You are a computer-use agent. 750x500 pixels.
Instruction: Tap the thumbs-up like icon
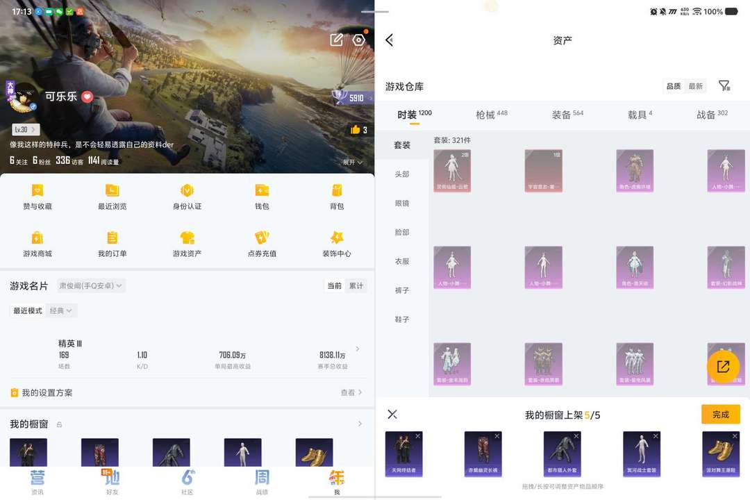pyautogui.click(x=355, y=130)
